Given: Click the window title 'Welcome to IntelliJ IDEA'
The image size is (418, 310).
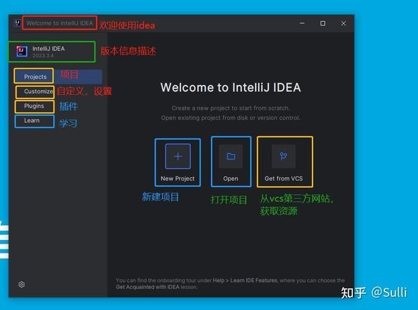Looking at the screenshot, I should pyautogui.click(x=60, y=23).
